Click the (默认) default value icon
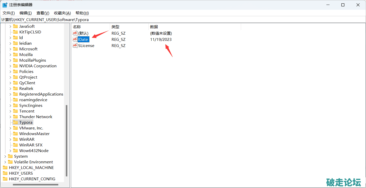 tap(75, 33)
